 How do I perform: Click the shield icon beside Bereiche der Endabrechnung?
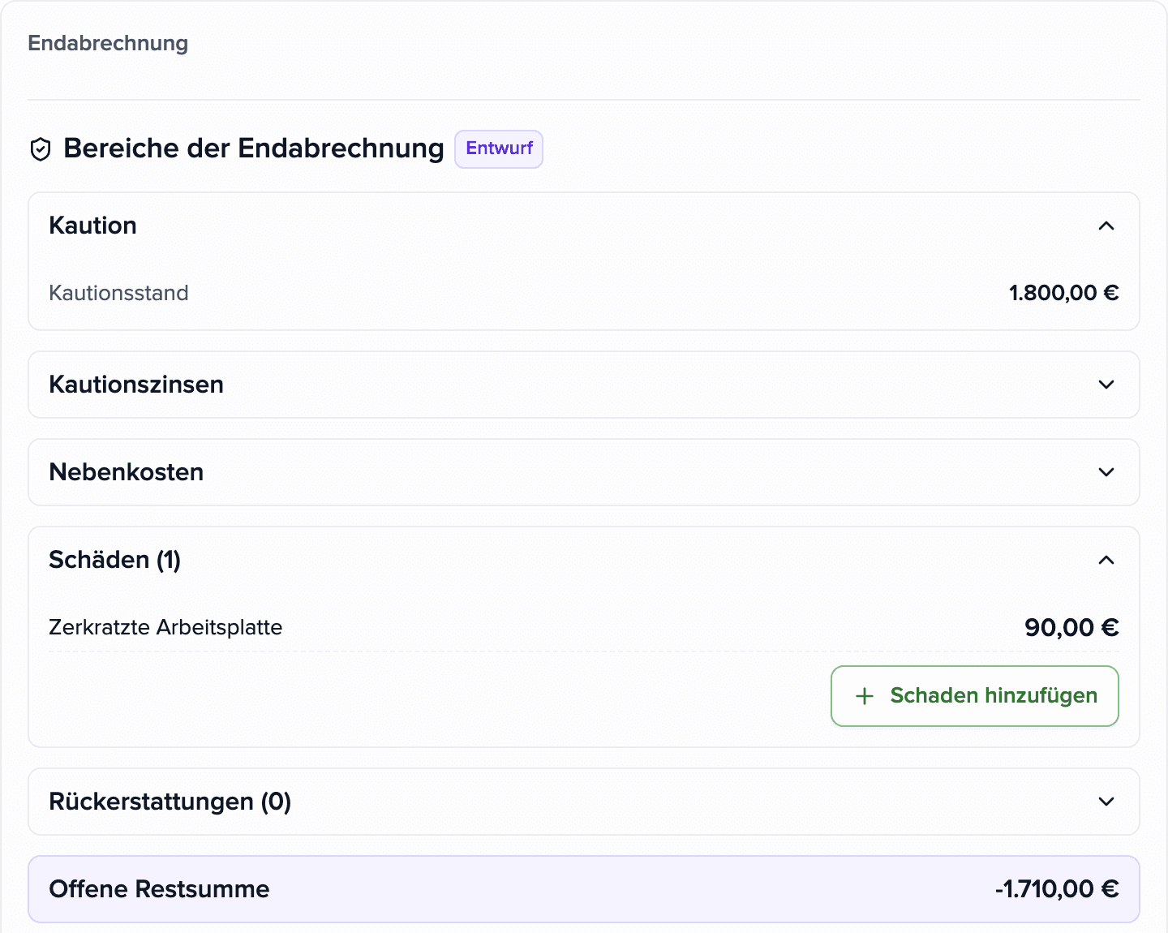click(41, 149)
